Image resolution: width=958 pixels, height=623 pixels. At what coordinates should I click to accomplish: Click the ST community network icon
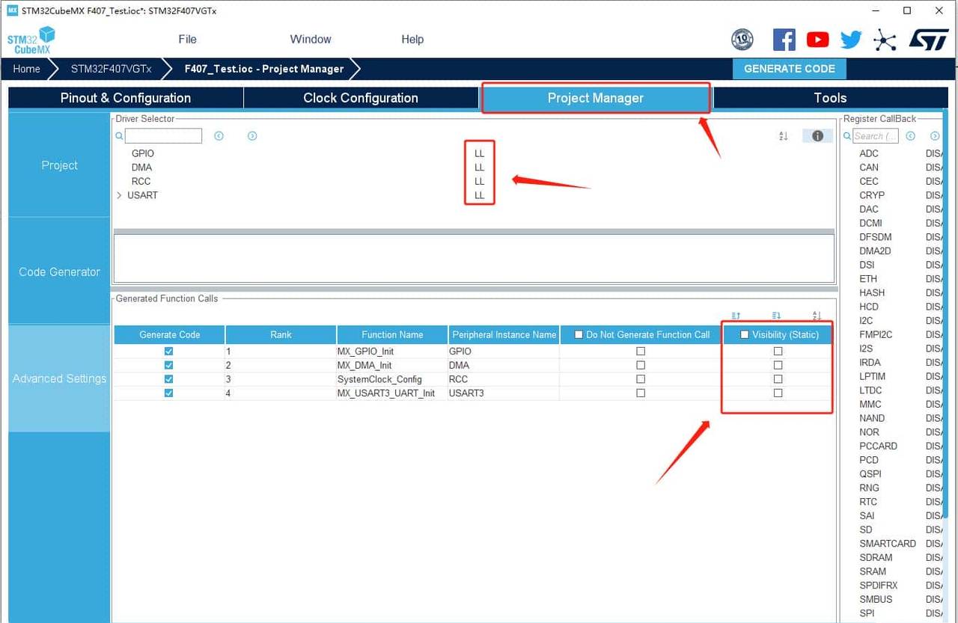pyautogui.click(x=885, y=40)
